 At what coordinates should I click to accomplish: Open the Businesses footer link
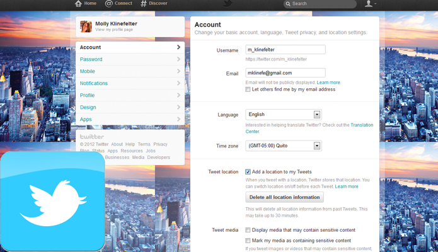117,157
